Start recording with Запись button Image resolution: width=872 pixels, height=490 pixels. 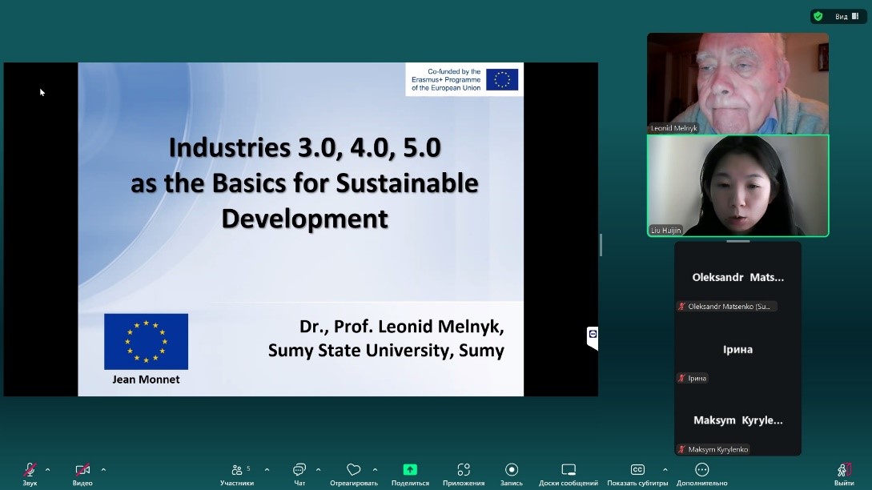click(512, 470)
